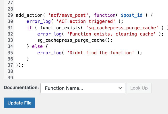Click the closing brace on line 36

pos(28,59)
